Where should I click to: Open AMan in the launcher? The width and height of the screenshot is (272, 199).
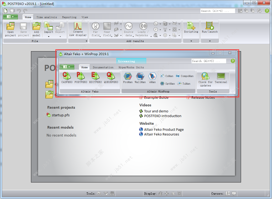coord(152,78)
